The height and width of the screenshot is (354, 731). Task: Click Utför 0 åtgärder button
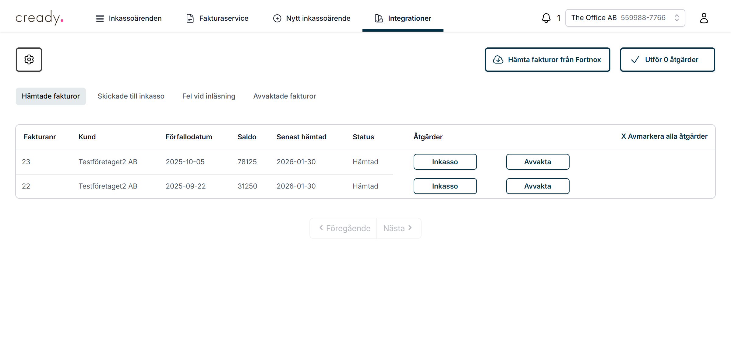(667, 60)
